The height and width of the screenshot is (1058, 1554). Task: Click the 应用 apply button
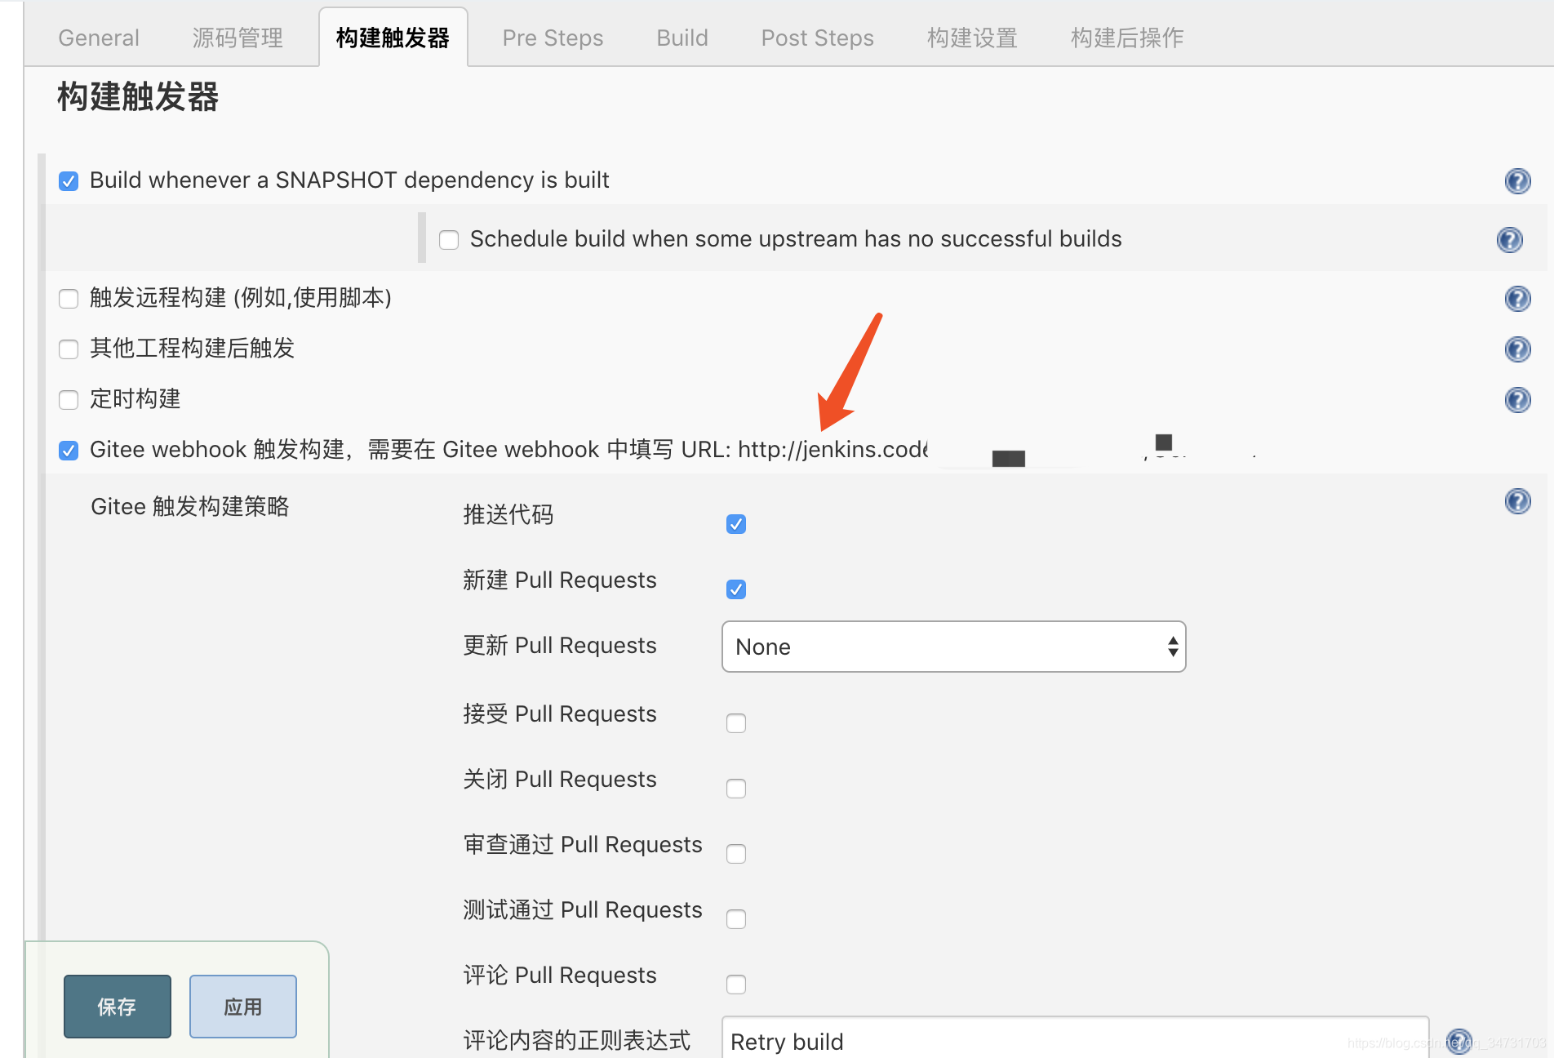pos(243,1007)
